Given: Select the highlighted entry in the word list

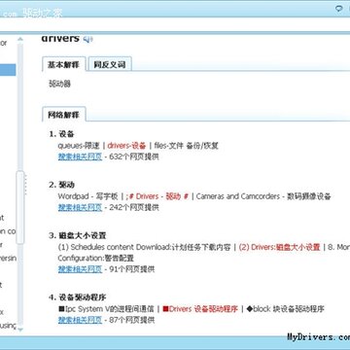Looking at the screenshot, I should (x=8, y=70).
